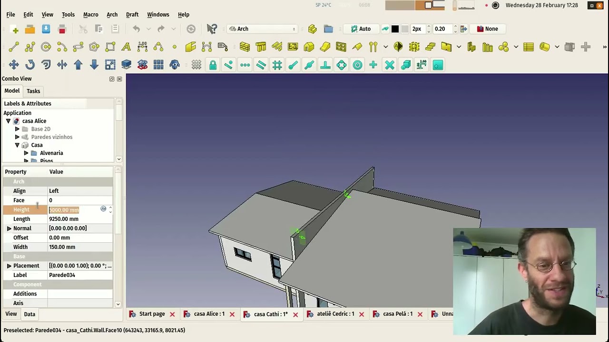This screenshot has height=342, width=609.
Task: Toggle the Draft grid display
Action: [x=196, y=65]
